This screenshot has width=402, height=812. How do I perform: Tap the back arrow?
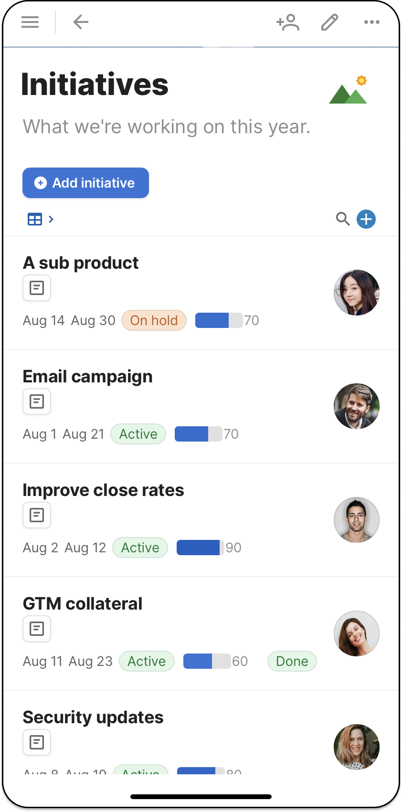81,22
